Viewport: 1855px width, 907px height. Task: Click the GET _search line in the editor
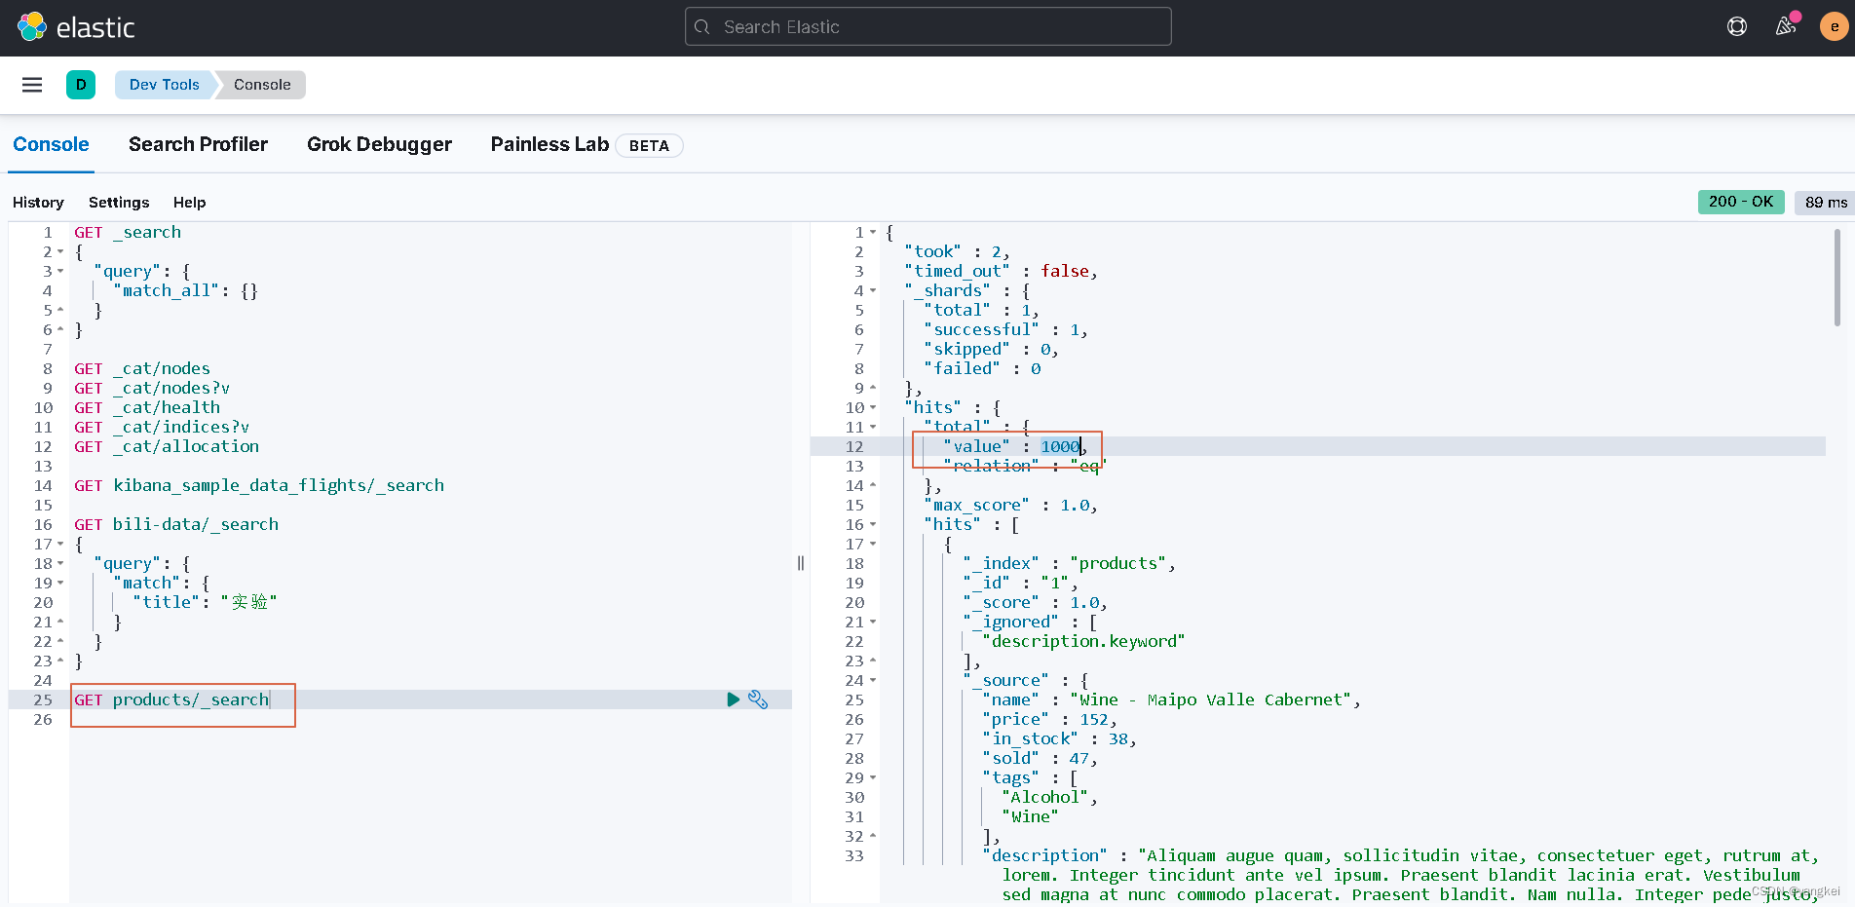coord(128,232)
